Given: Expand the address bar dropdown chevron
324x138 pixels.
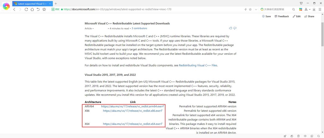Looking at the screenshot, I should coord(256,9).
